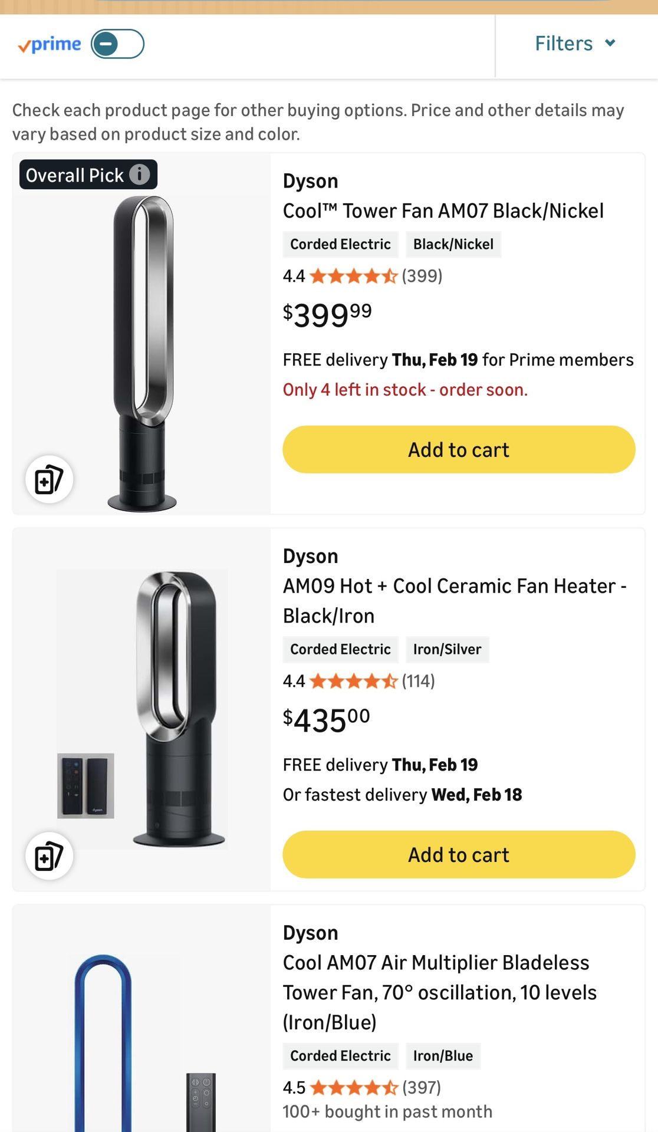Click the Overall Pick info icon
This screenshot has width=658, height=1132.
140,175
